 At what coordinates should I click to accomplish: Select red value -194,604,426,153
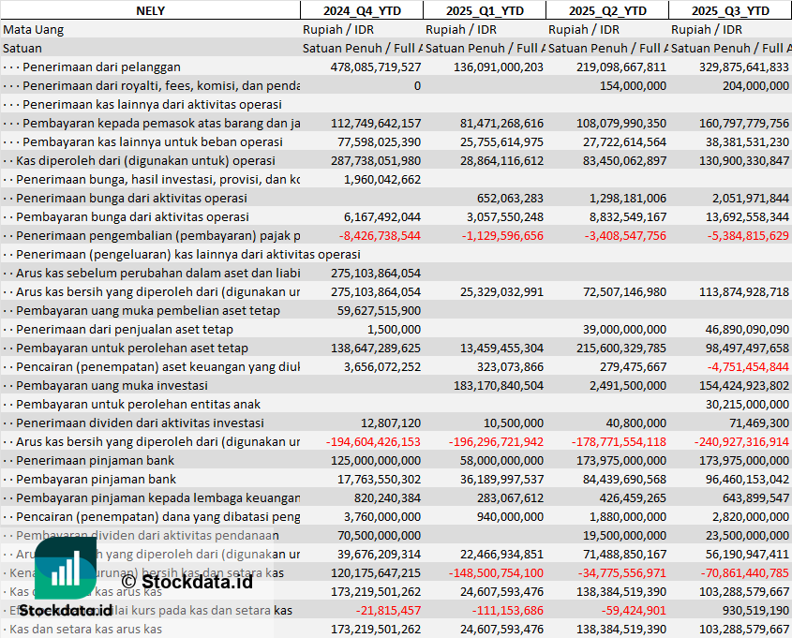(x=373, y=440)
